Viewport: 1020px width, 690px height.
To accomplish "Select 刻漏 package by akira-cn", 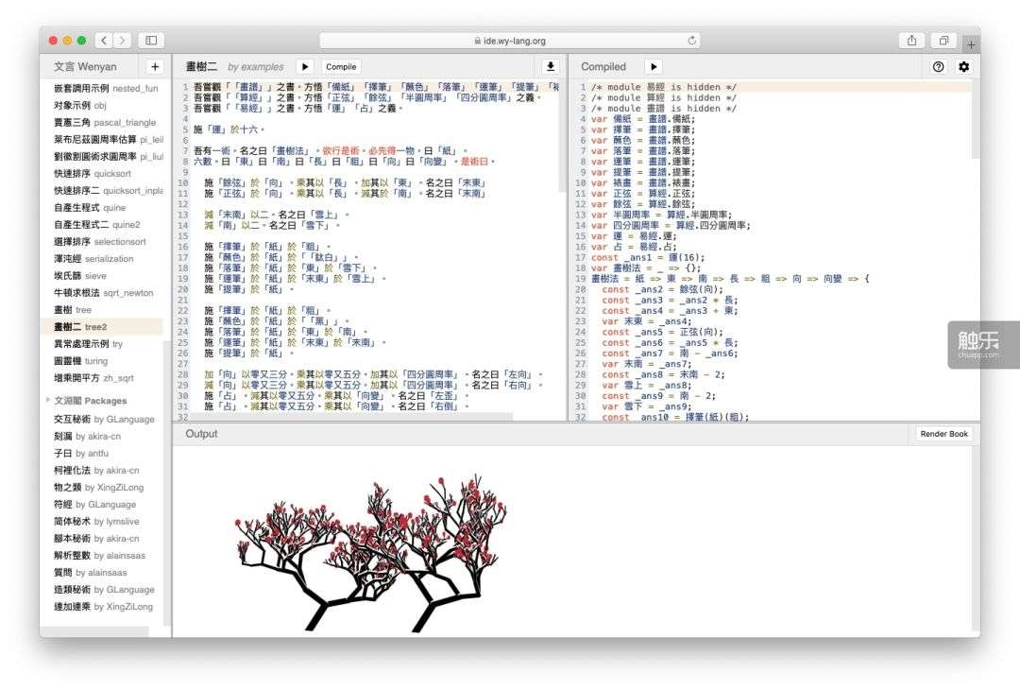I will click(x=87, y=437).
